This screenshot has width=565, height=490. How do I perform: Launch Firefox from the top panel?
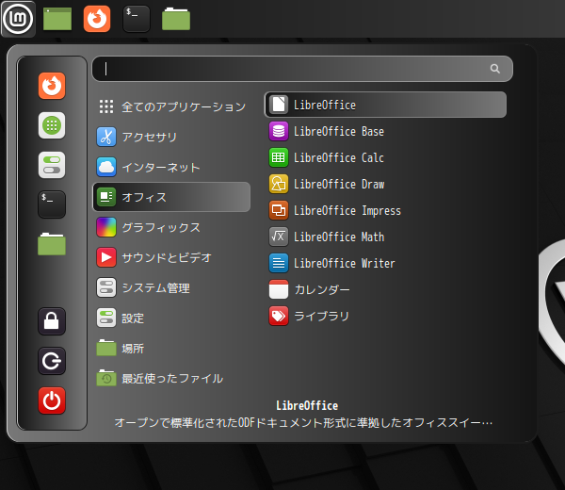pos(97,19)
